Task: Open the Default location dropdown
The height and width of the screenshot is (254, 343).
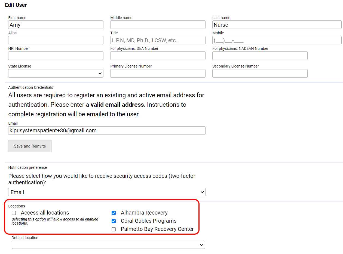Action: point(108,245)
